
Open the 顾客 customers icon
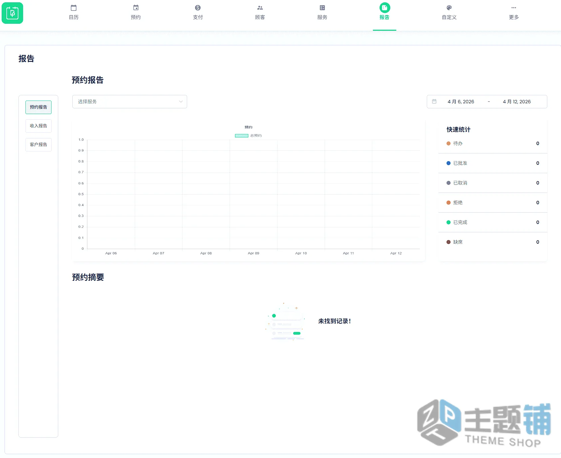(x=260, y=8)
